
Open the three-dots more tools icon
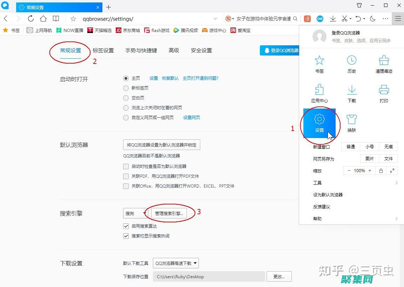point(385,19)
